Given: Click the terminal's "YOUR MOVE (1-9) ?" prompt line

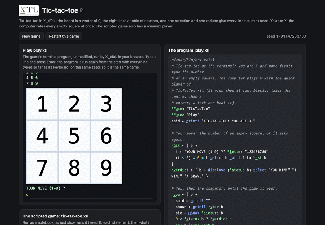Looking at the screenshot, I should pos(45,188).
